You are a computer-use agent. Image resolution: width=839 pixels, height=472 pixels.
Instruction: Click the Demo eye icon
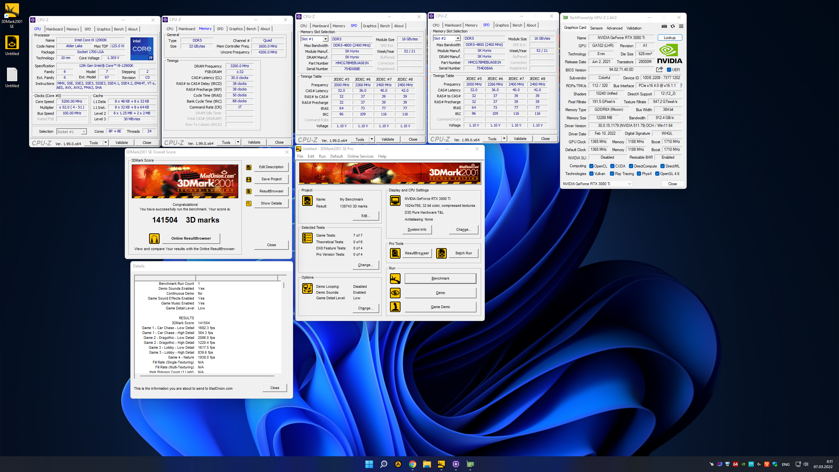coord(395,293)
